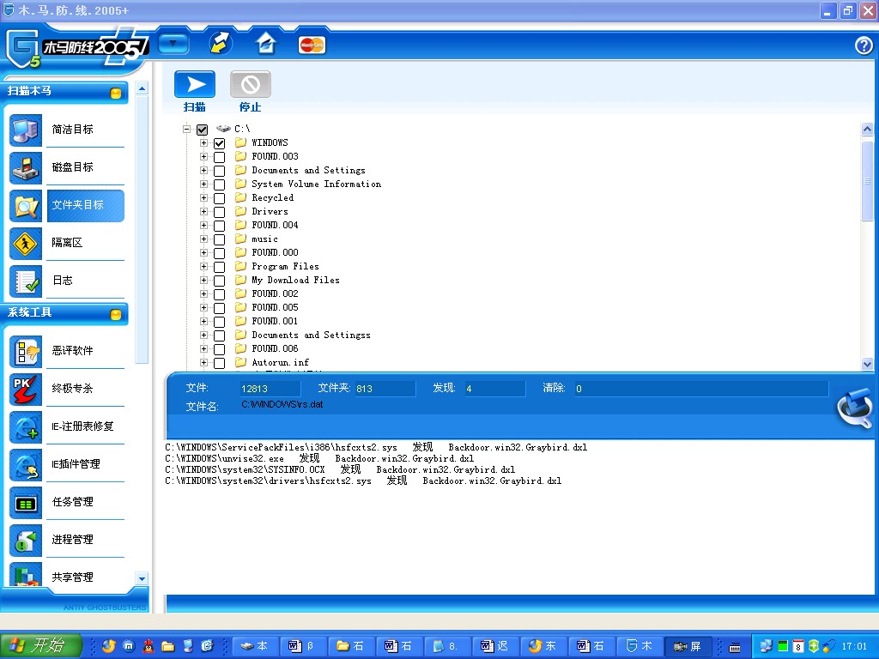
Task: Collapse the 系统工具 section with yellow button
Action: (x=116, y=314)
